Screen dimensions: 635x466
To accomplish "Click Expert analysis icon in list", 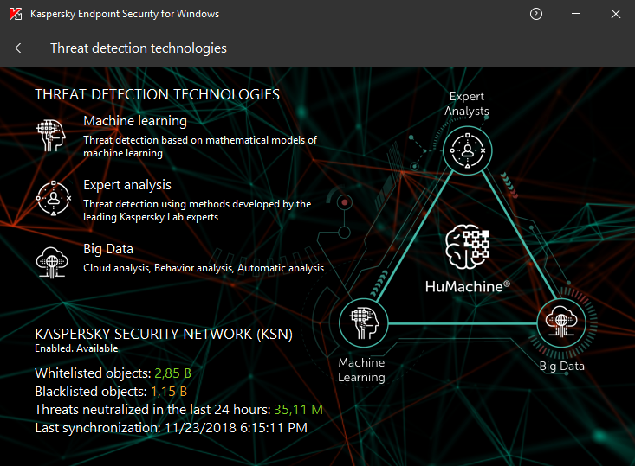I will (52, 198).
